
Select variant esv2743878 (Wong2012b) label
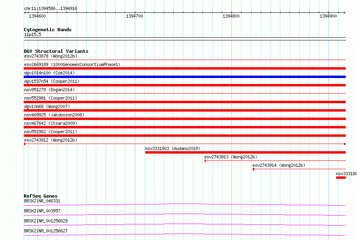[51, 56]
